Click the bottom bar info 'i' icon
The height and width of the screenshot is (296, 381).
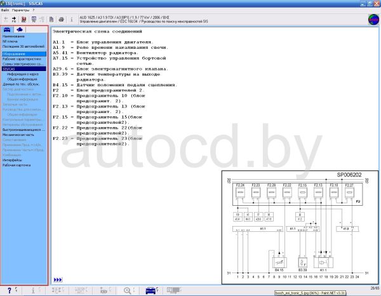[x=33, y=290]
